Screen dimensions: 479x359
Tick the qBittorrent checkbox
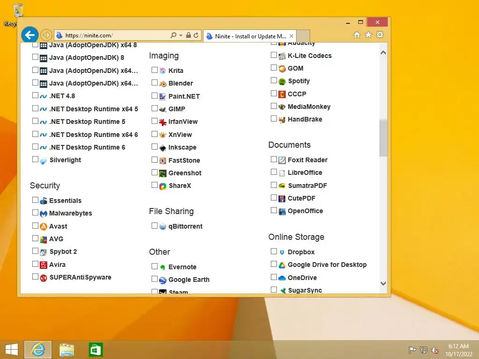pyautogui.click(x=154, y=226)
